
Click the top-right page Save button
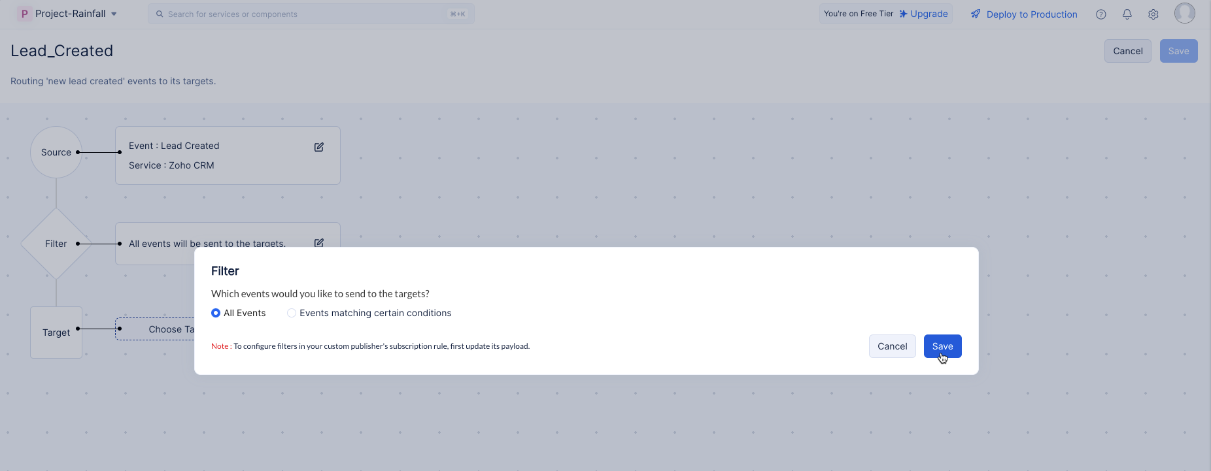pos(1178,51)
